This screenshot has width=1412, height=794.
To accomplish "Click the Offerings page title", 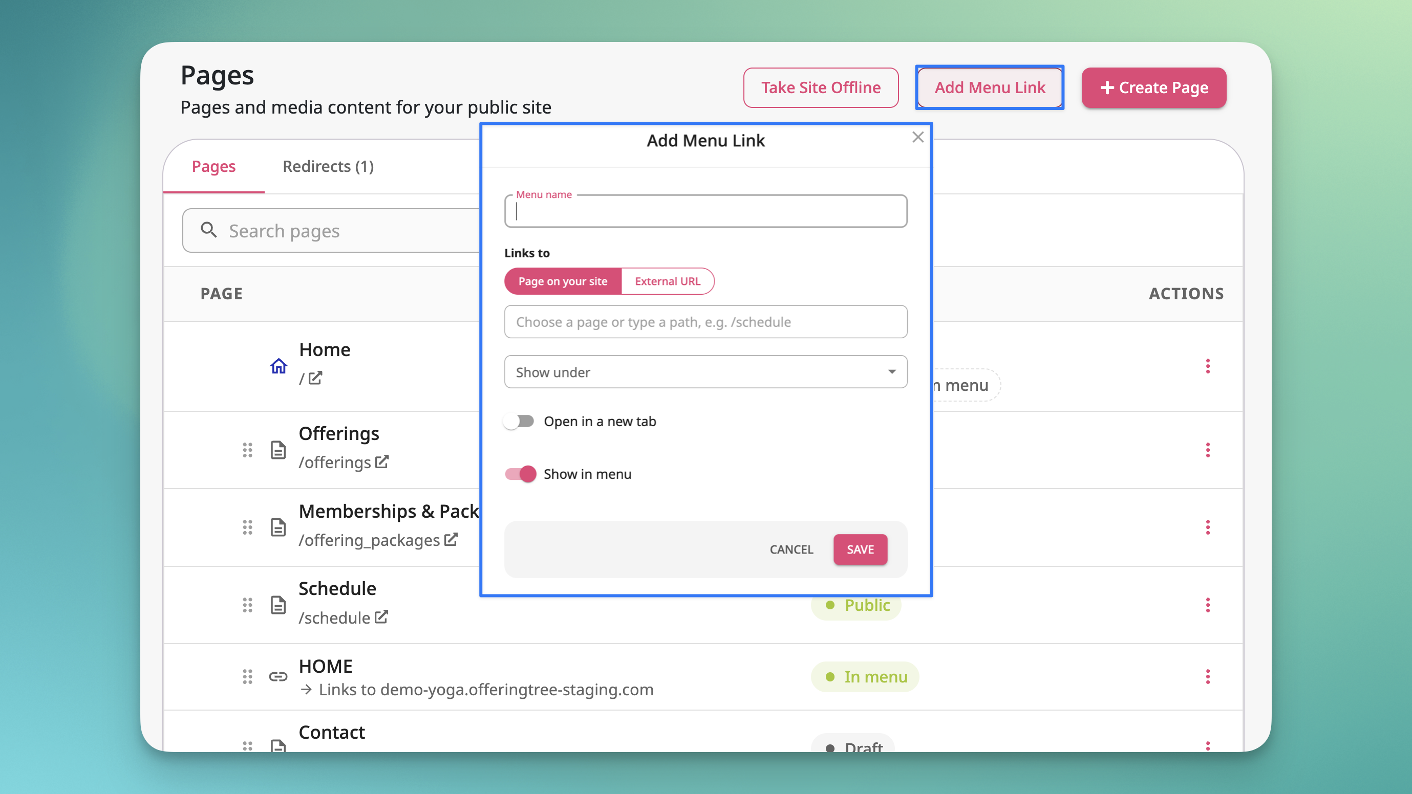I will click(x=339, y=434).
